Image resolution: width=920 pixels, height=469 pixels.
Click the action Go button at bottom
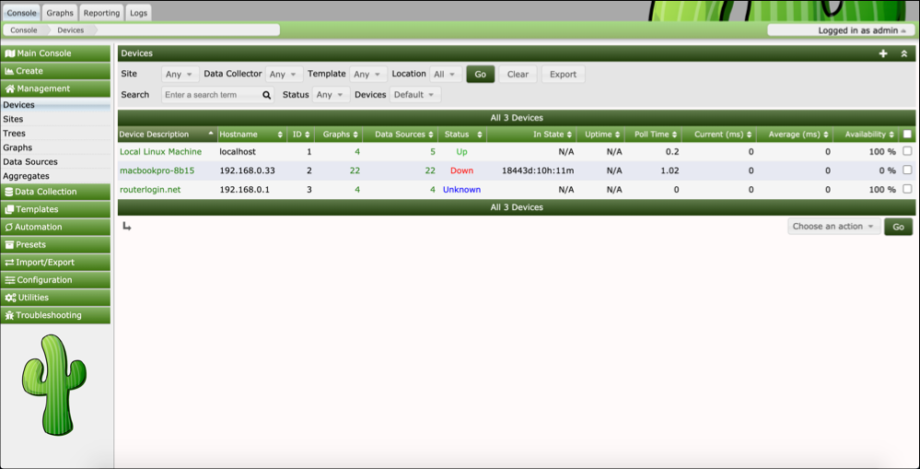(x=898, y=227)
